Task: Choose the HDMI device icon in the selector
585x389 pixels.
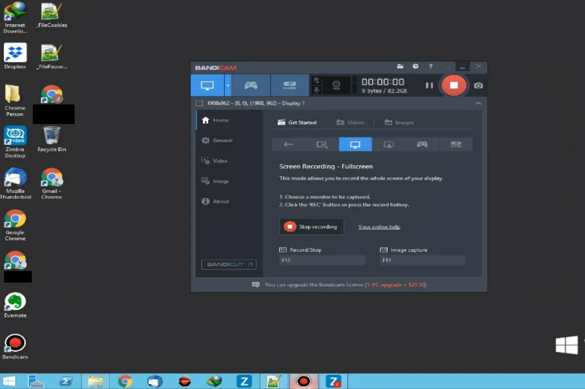Action: pyautogui.click(x=456, y=144)
